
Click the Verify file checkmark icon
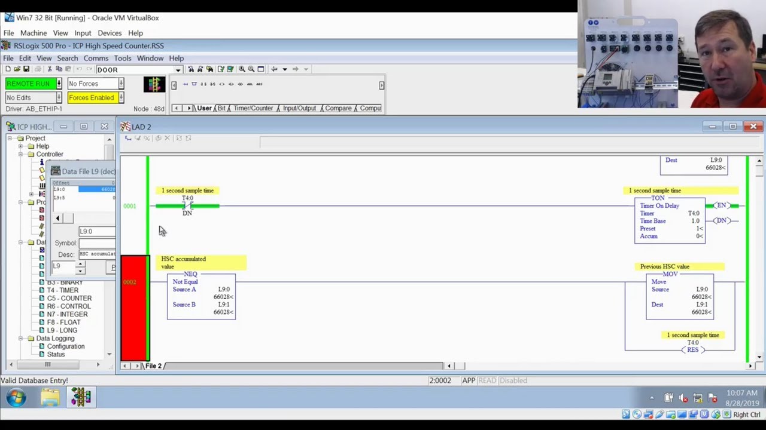(x=221, y=69)
